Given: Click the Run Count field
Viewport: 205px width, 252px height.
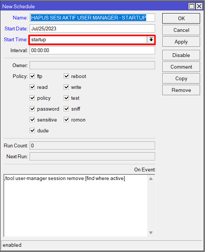Looking at the screenshot, I should (x=92, y=145).
